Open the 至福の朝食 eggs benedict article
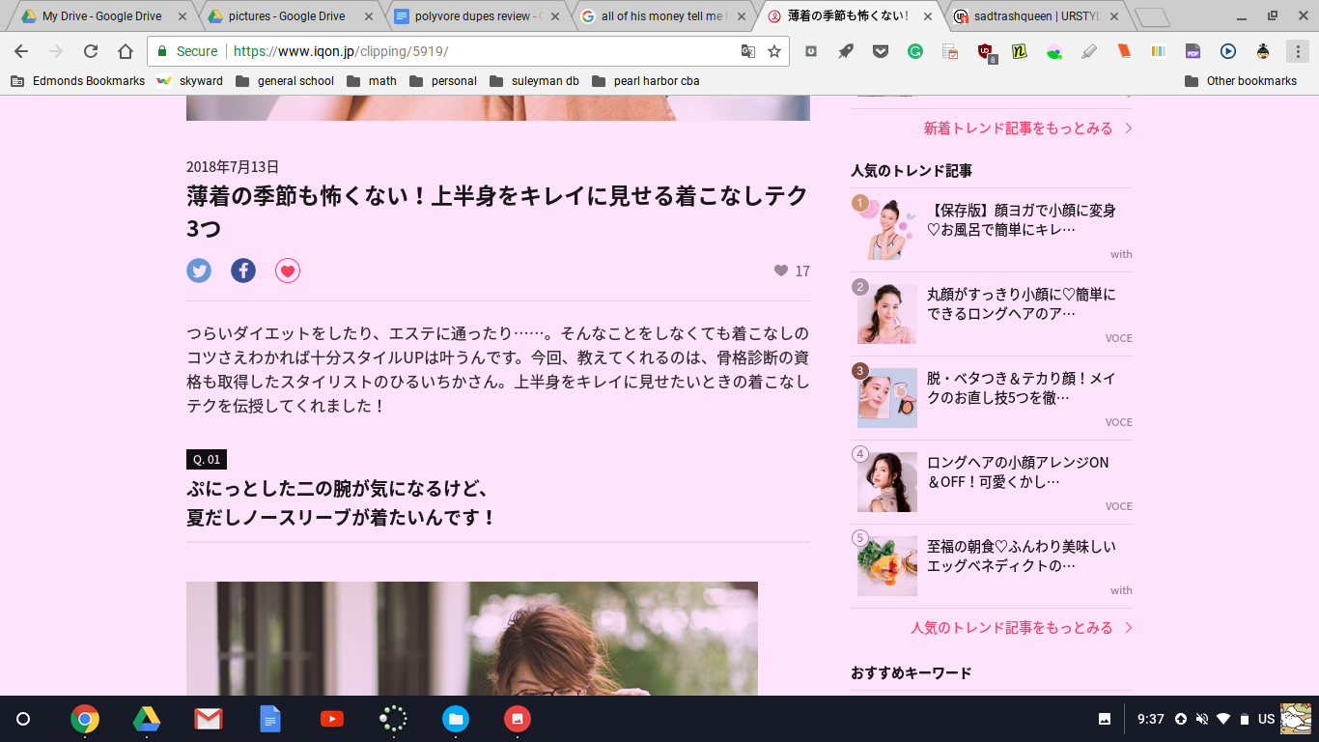Image resolution: width=1319 pixels, height=742 pixels. click(1022, 556)
